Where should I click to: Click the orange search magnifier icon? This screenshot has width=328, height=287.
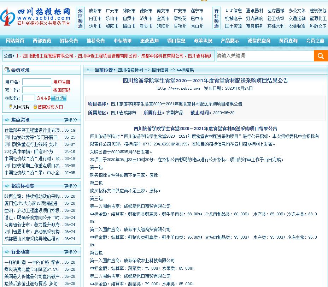tap(321, 56)
